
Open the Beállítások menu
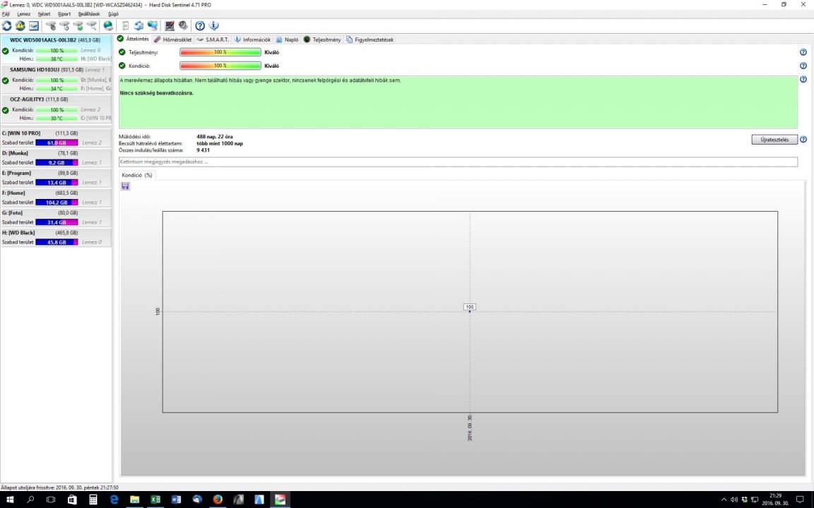89,14
